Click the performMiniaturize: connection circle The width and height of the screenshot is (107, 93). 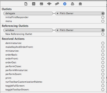103,70
